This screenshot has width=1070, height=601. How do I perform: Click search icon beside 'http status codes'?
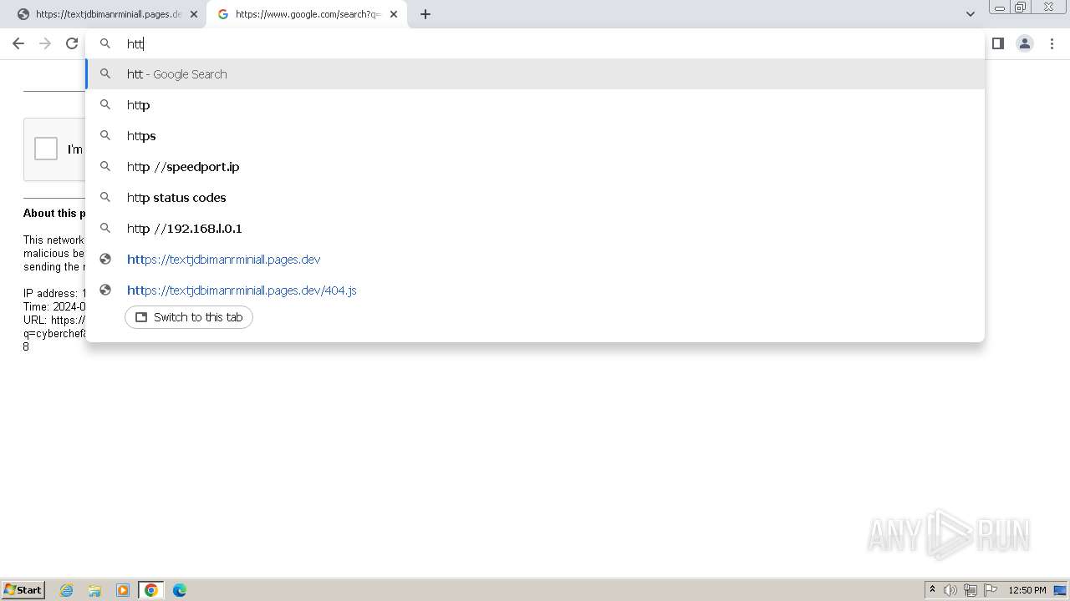click(105, 198)
